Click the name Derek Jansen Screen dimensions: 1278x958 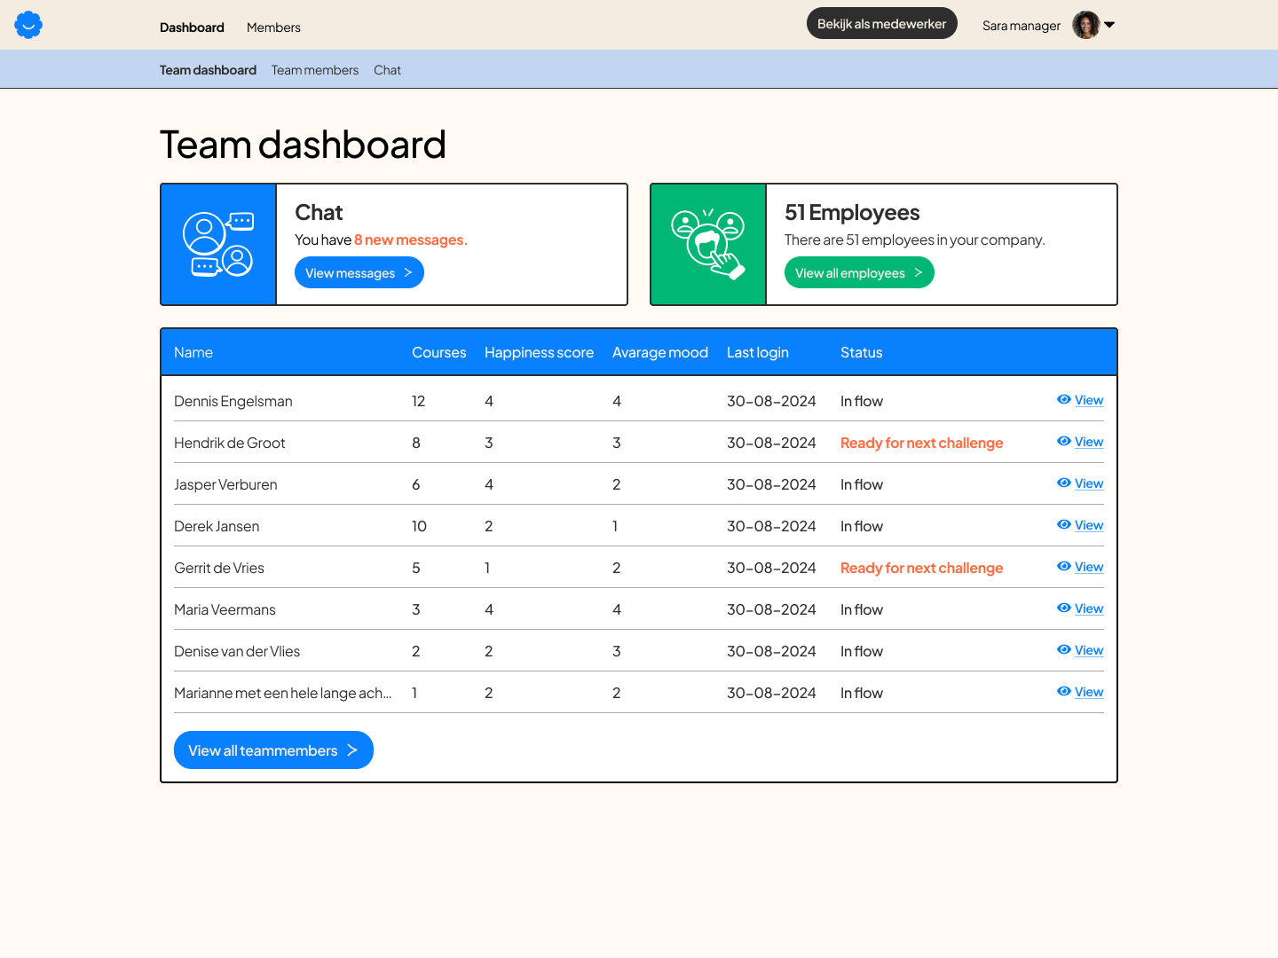tap(217, 526)
